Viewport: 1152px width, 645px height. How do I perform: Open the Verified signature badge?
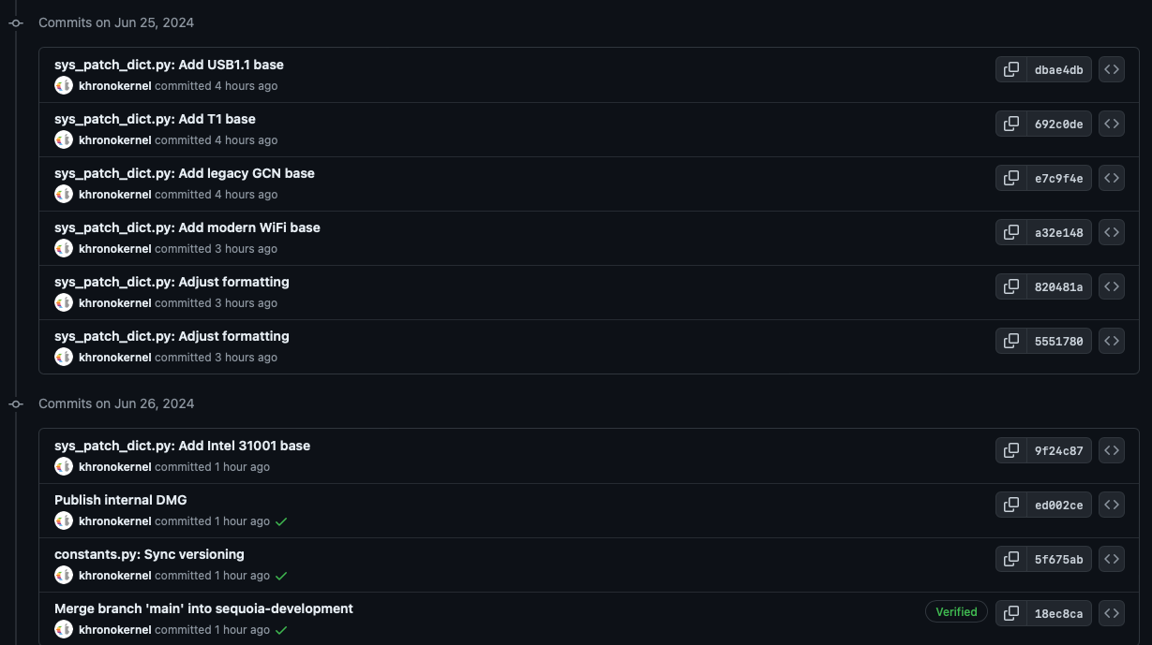coord(956,612)
